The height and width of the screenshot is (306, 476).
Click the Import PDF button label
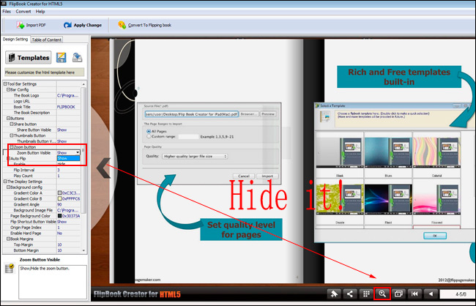[36, 25]
